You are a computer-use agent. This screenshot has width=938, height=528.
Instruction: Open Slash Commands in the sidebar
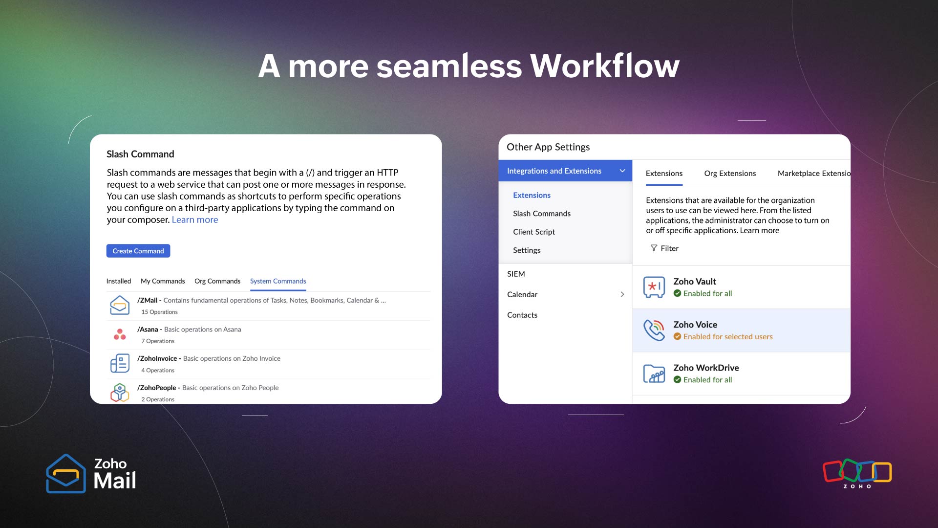(541, 214)
